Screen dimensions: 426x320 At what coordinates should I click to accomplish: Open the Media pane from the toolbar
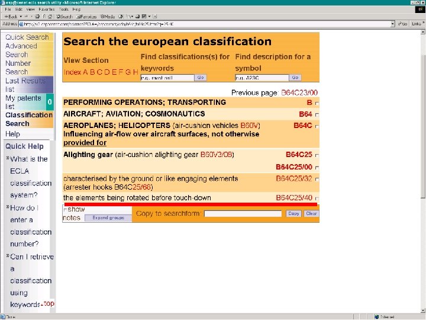click(108, 17)
